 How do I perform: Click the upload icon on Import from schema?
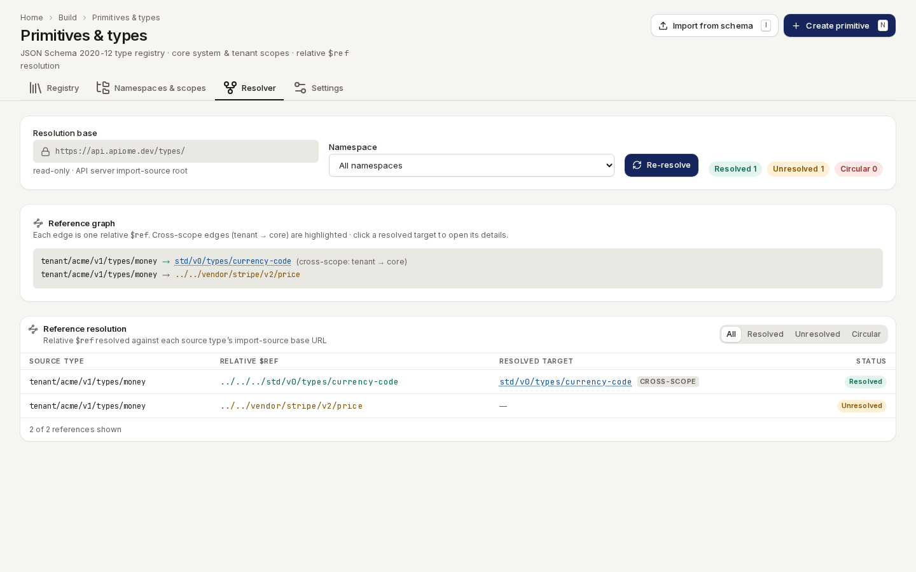tap(663, 25)
